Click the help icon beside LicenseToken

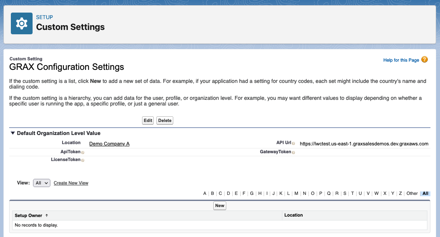click(83, 160)
